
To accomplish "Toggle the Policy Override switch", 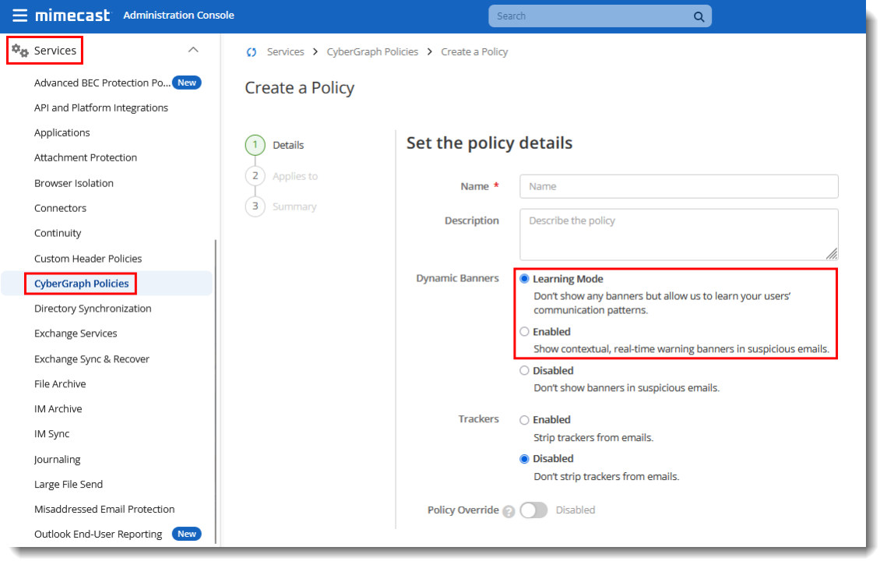I will (533, 510).
